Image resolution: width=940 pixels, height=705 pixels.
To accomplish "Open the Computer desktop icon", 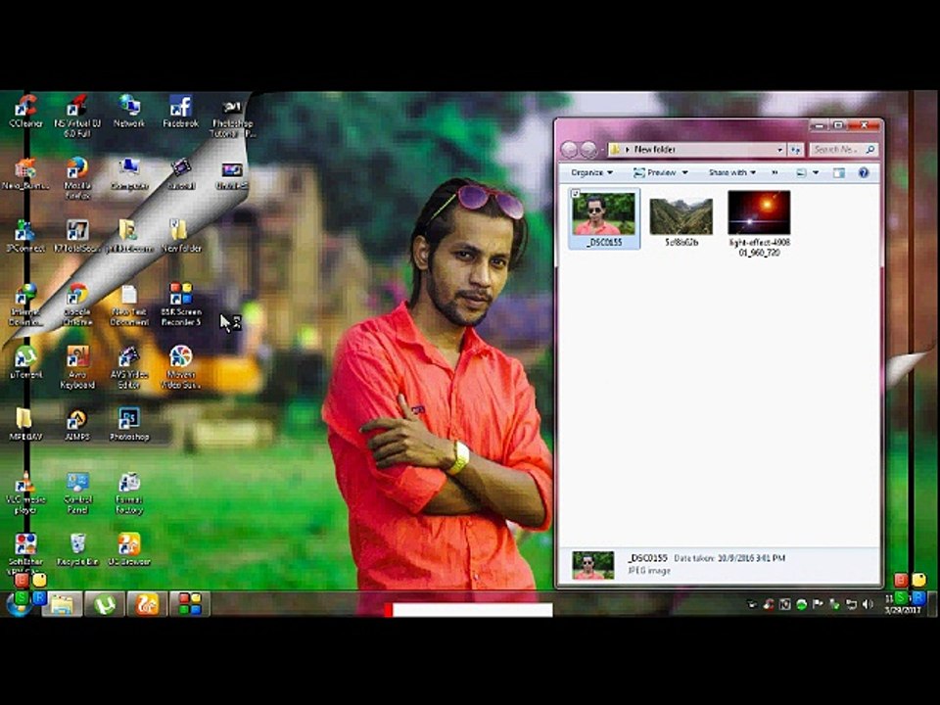I will (129, 174).
